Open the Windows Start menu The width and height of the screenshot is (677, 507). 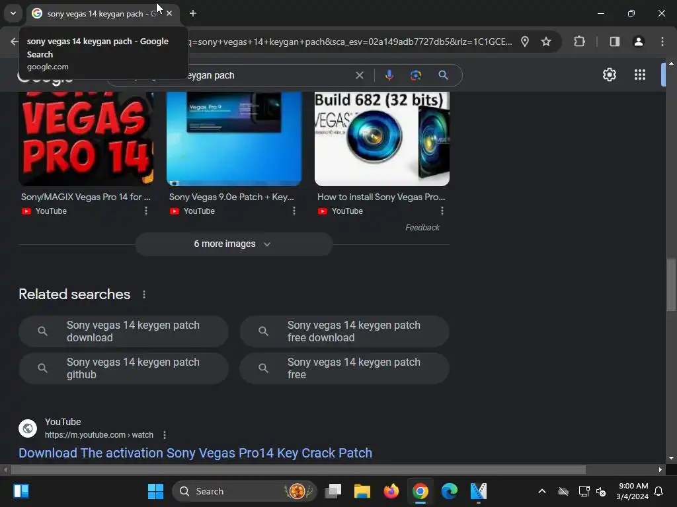(155, 491)
